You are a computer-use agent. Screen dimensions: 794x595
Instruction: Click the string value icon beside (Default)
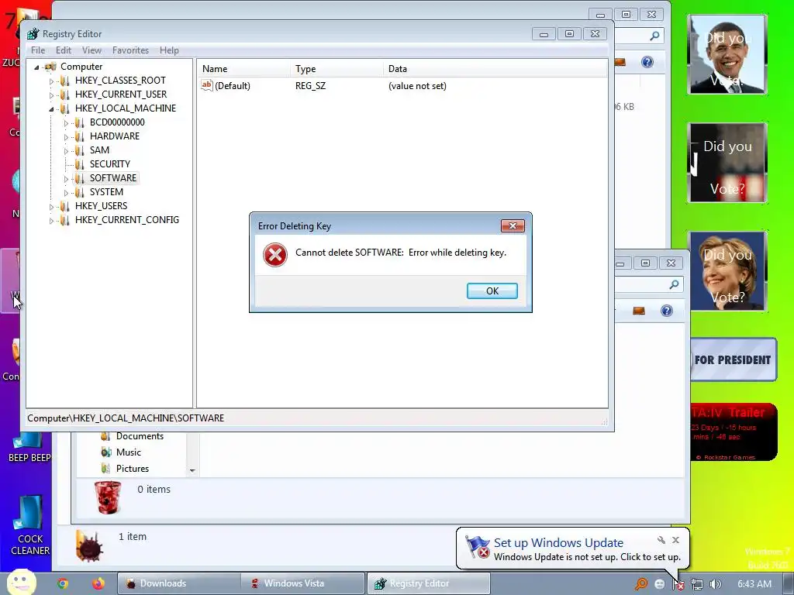click(x=206, y=85)
